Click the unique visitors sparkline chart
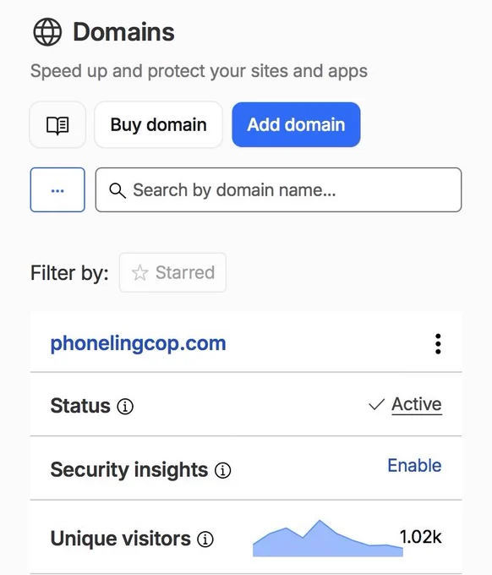The width and height of the screenshot is (492, 575). (x=328, y=539)
